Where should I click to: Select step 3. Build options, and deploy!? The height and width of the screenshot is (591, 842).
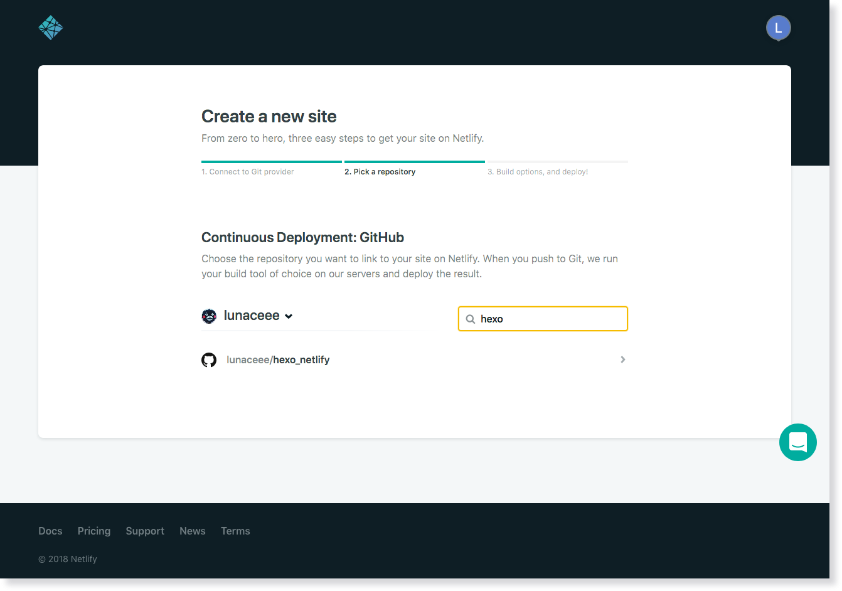point(538,171)
